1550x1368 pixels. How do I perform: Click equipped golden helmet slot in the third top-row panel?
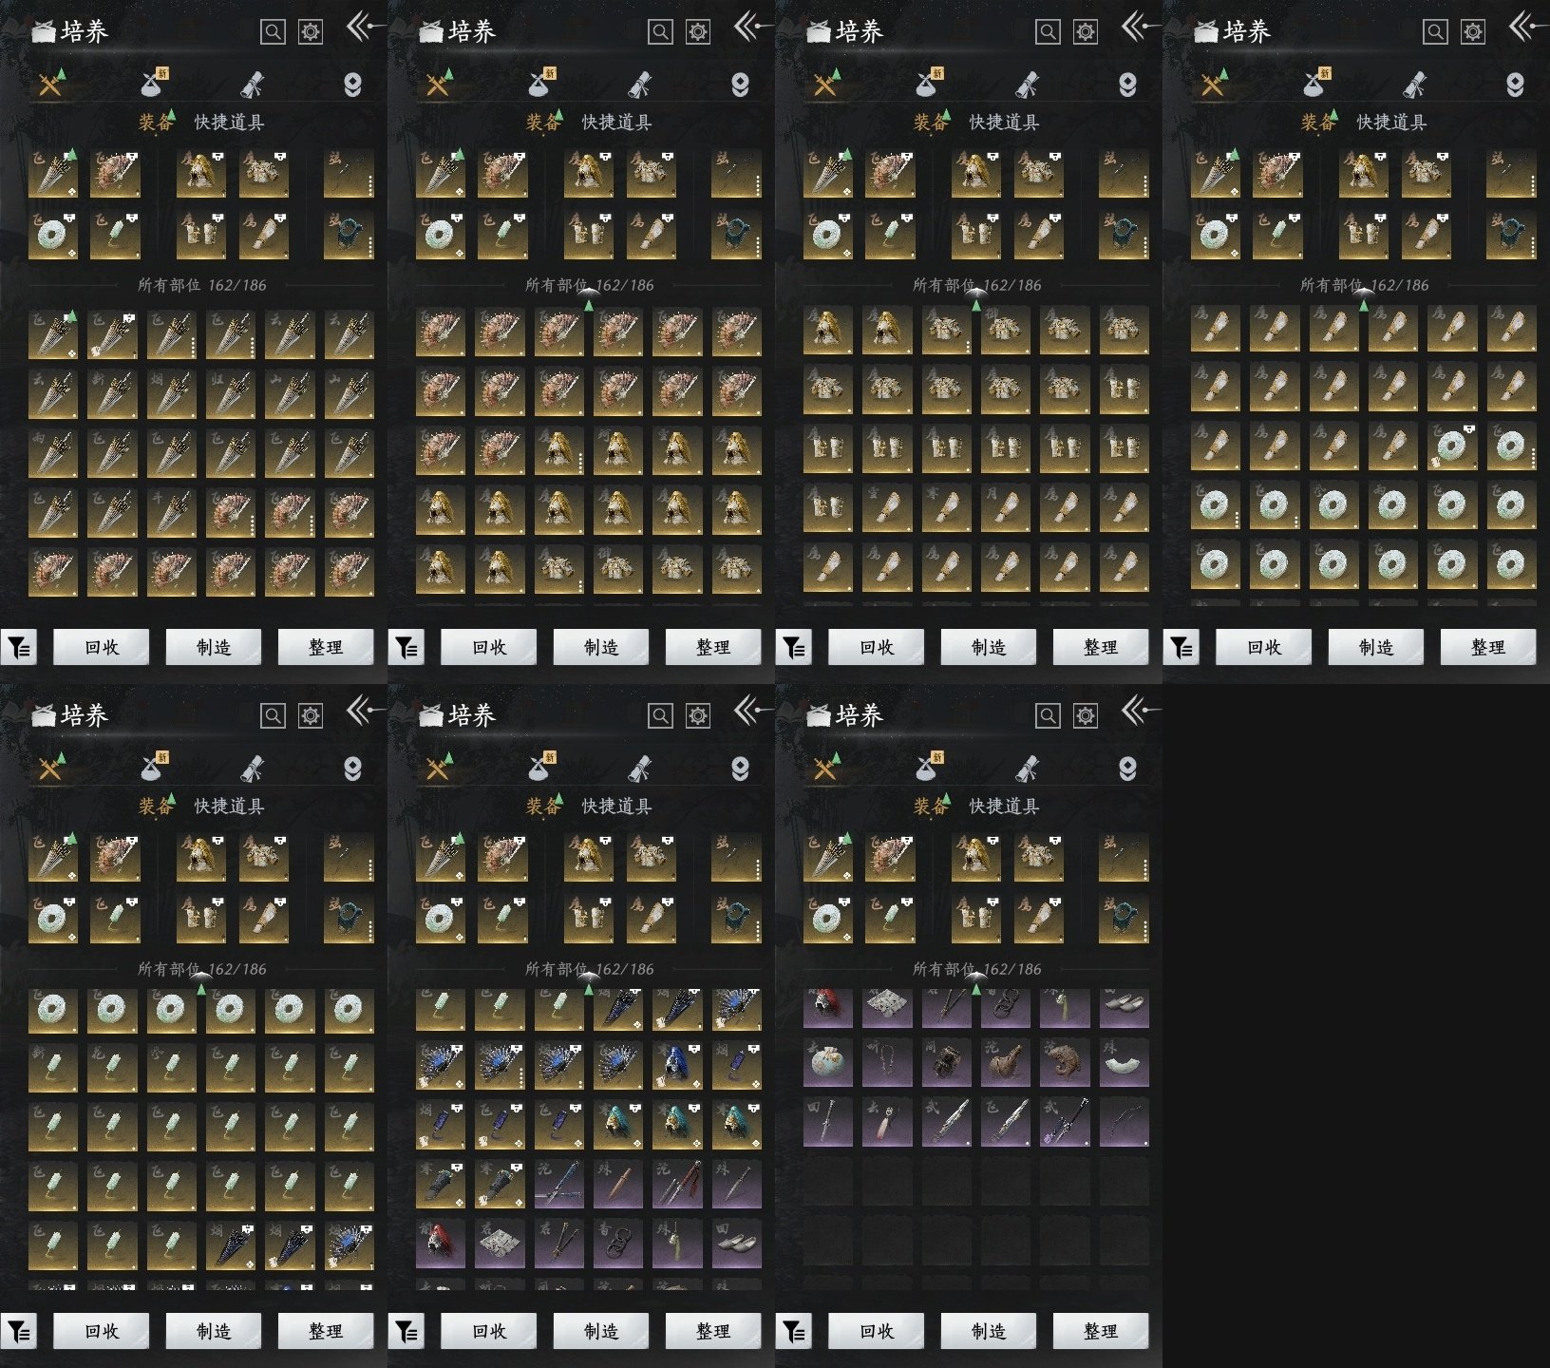point(975,174)
